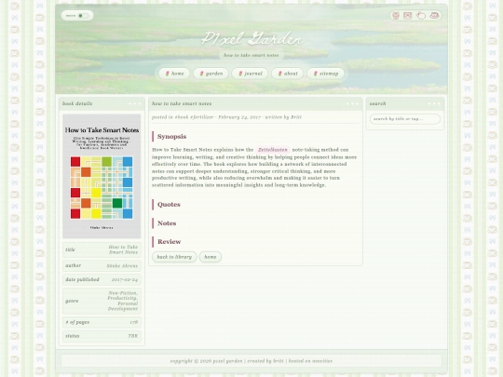Click the home button beside back to library
503x377 pixels.
pos(211,257)
